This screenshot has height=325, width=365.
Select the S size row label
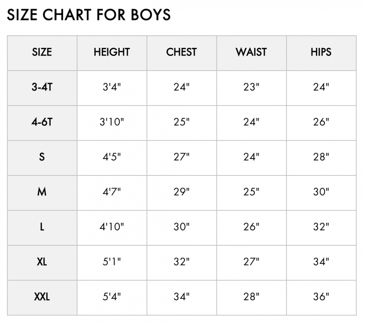pos(42,158)
